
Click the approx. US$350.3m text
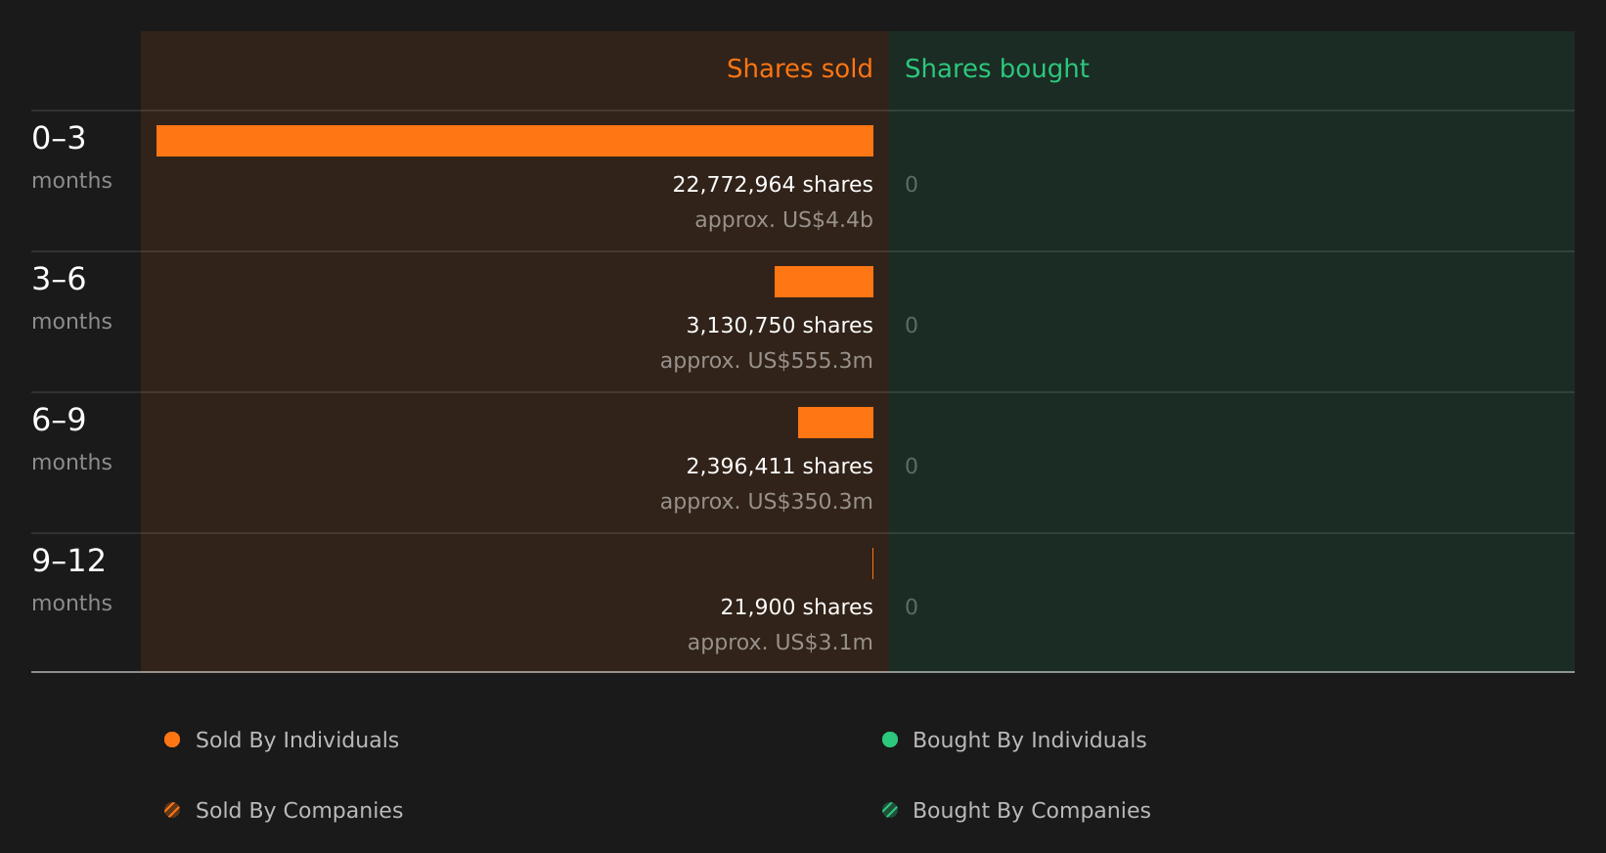click(766, 502)
